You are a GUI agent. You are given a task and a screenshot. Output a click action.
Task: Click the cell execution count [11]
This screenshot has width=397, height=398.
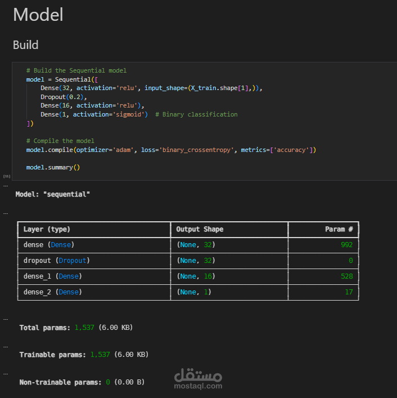point(6,176)
